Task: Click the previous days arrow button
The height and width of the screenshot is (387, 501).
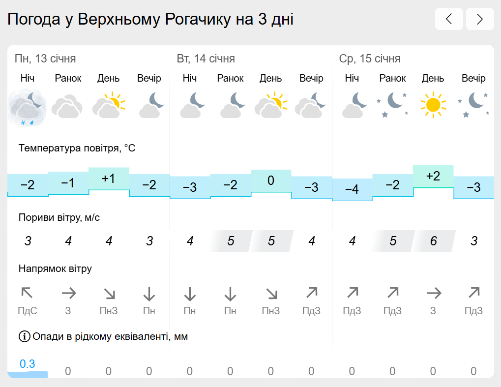Action: (449, 19)
